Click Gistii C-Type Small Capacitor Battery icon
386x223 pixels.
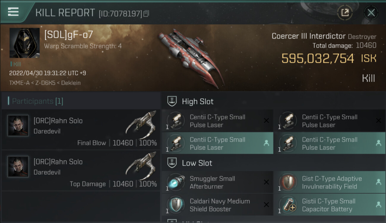click(288, 205)
